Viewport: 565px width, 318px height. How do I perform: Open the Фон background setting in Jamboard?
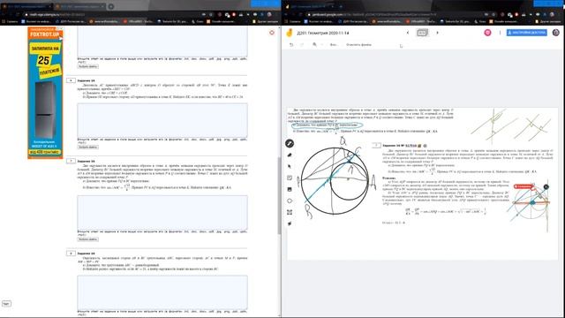[334, 45]
